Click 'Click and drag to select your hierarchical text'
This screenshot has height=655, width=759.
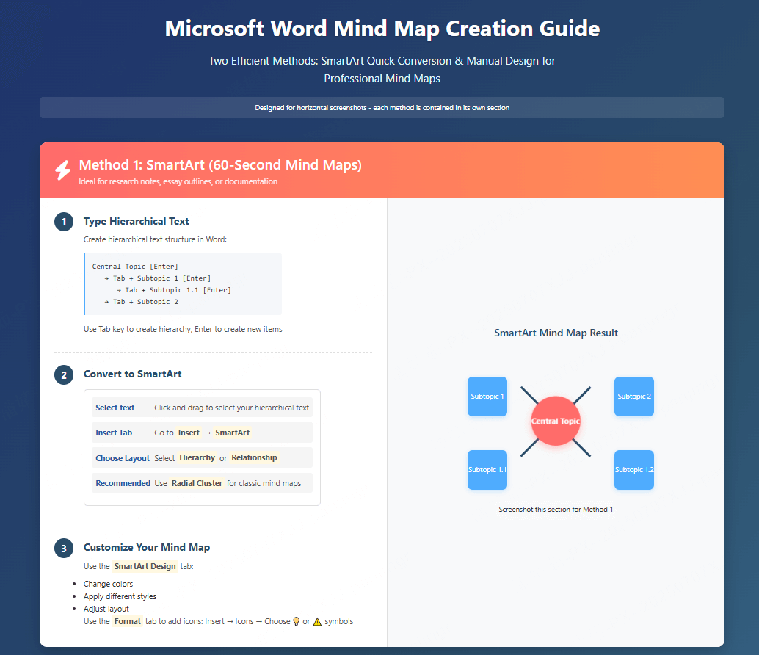[231, 408]
